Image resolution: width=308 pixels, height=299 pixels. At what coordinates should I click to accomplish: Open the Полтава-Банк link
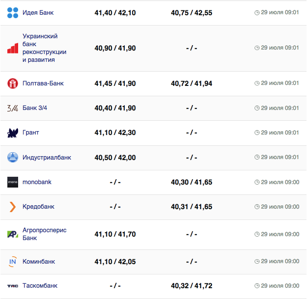[43, 83]
